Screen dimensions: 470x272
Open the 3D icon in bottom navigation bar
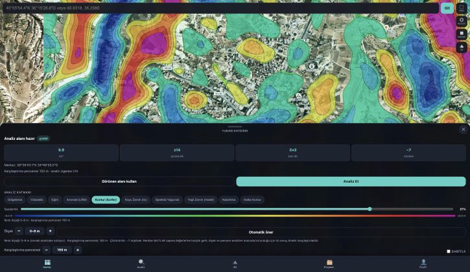pyautogui.click(x=235, y=262)
